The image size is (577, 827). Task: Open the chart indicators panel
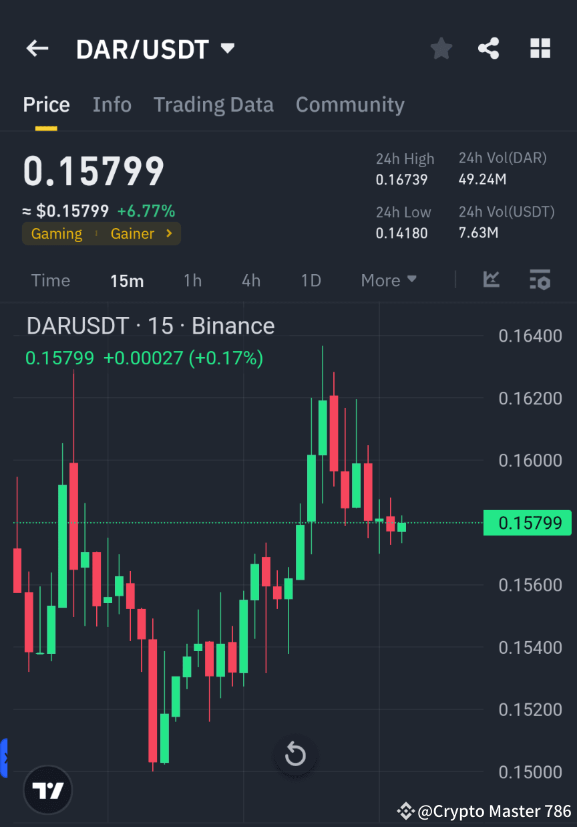(x=540, y=279)
